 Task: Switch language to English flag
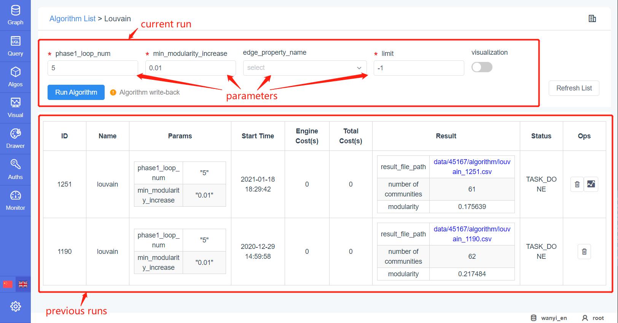pyautogui.click(x=23, y=284)
